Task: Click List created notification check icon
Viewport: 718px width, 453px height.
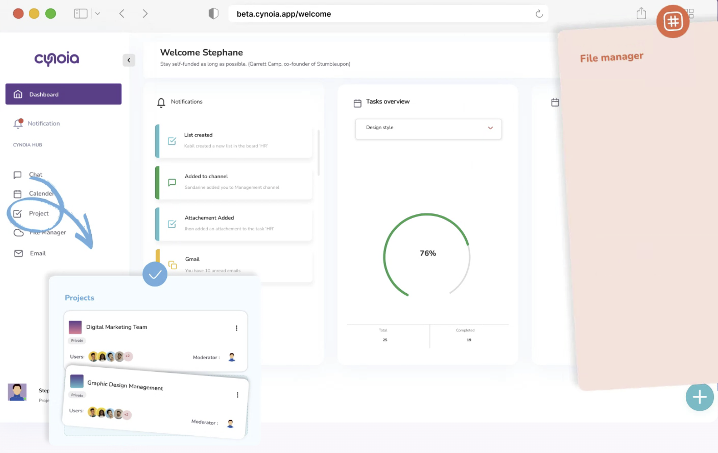Action: coord(172,141)
